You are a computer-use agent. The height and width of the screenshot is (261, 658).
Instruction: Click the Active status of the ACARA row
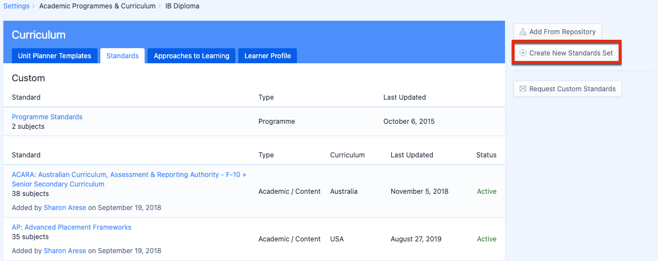(486, 192)
